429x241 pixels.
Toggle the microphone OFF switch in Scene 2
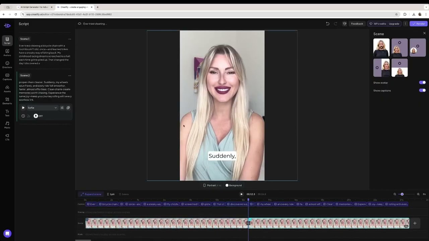[x=38, y=116]
